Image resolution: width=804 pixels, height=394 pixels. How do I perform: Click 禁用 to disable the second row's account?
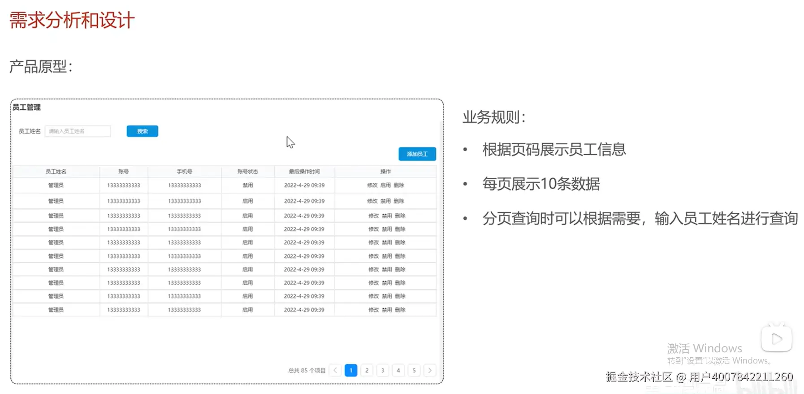tap(385, 201)
